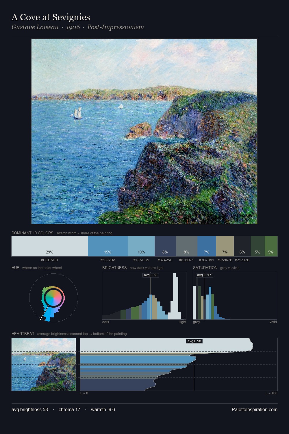Screen dimensions: 289x434
Task: Open the small Heartbeat painting thumbnail
Action: tap(44, 364)
